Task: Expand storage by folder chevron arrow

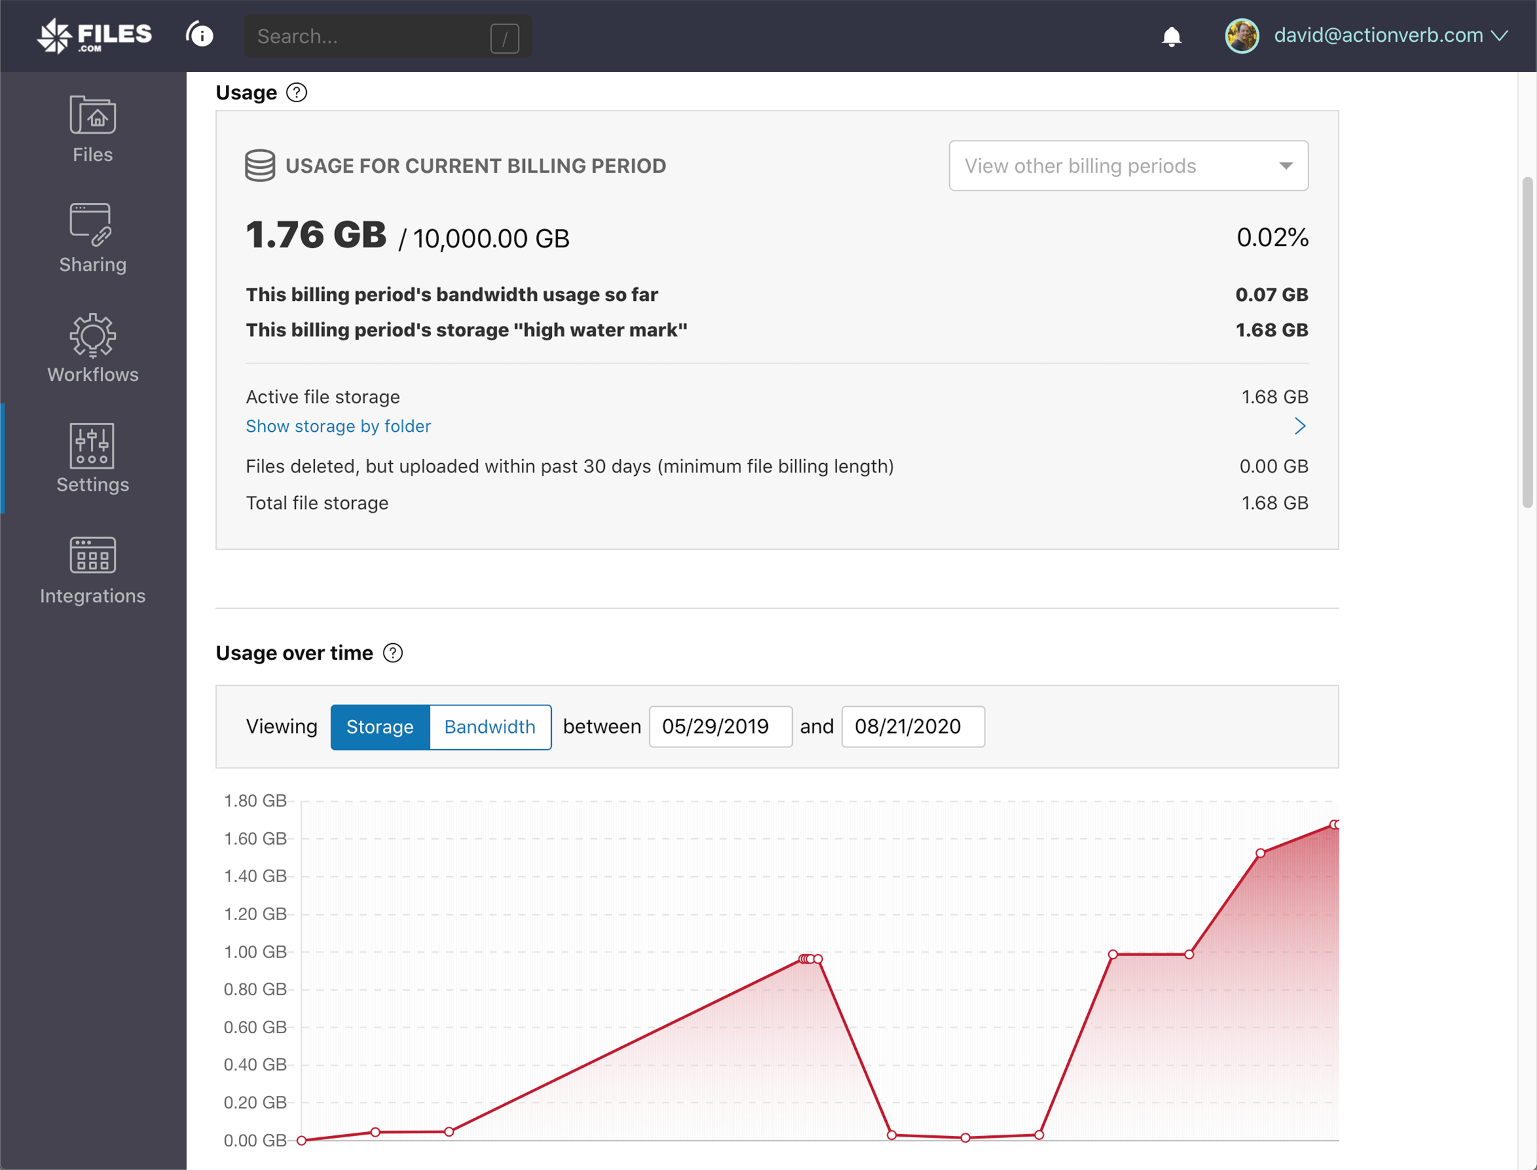Action: pos(1299,426)
